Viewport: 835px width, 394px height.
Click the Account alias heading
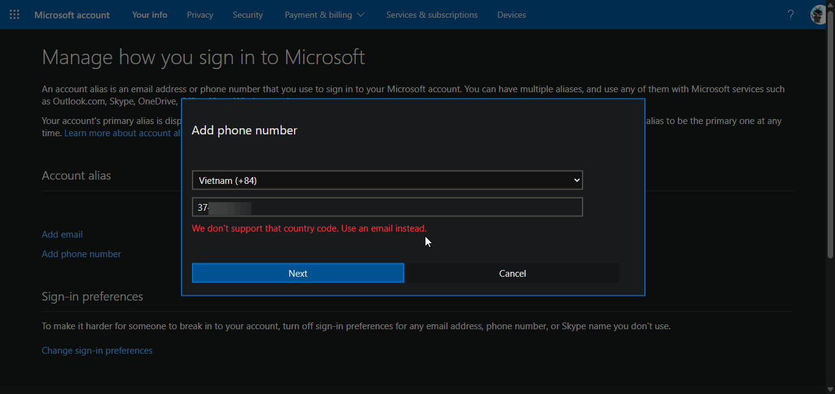(76, 175)
